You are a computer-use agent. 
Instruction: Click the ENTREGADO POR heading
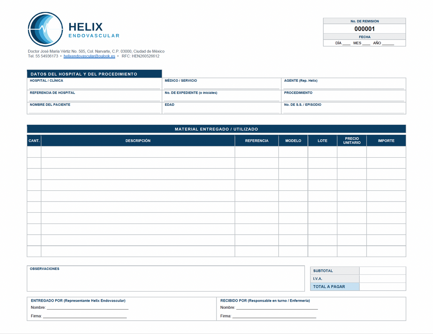pos(78,301)
